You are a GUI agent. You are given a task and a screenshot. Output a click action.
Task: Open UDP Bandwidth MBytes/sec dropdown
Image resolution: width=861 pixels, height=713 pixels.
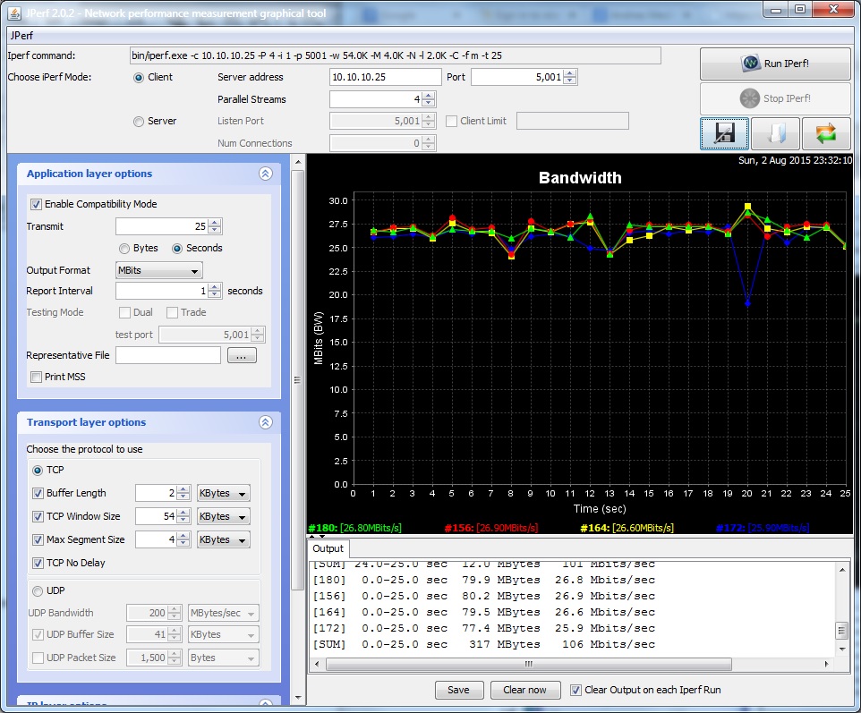(224, 613)
